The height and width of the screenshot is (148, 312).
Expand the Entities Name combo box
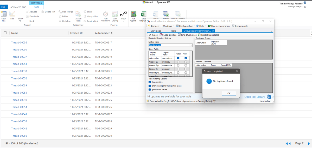coord(191,45)
